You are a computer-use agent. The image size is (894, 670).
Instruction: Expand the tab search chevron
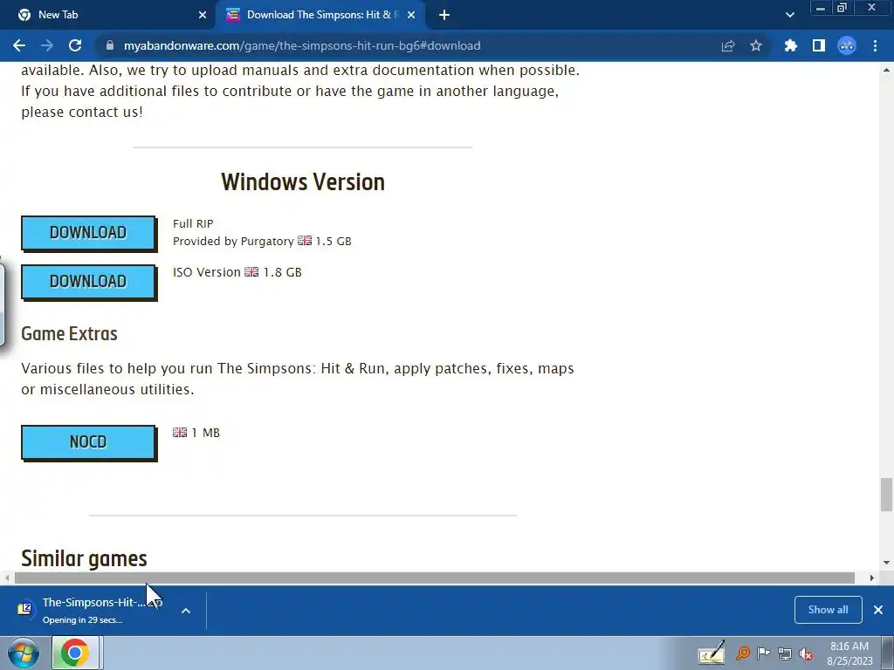(789, 16)
